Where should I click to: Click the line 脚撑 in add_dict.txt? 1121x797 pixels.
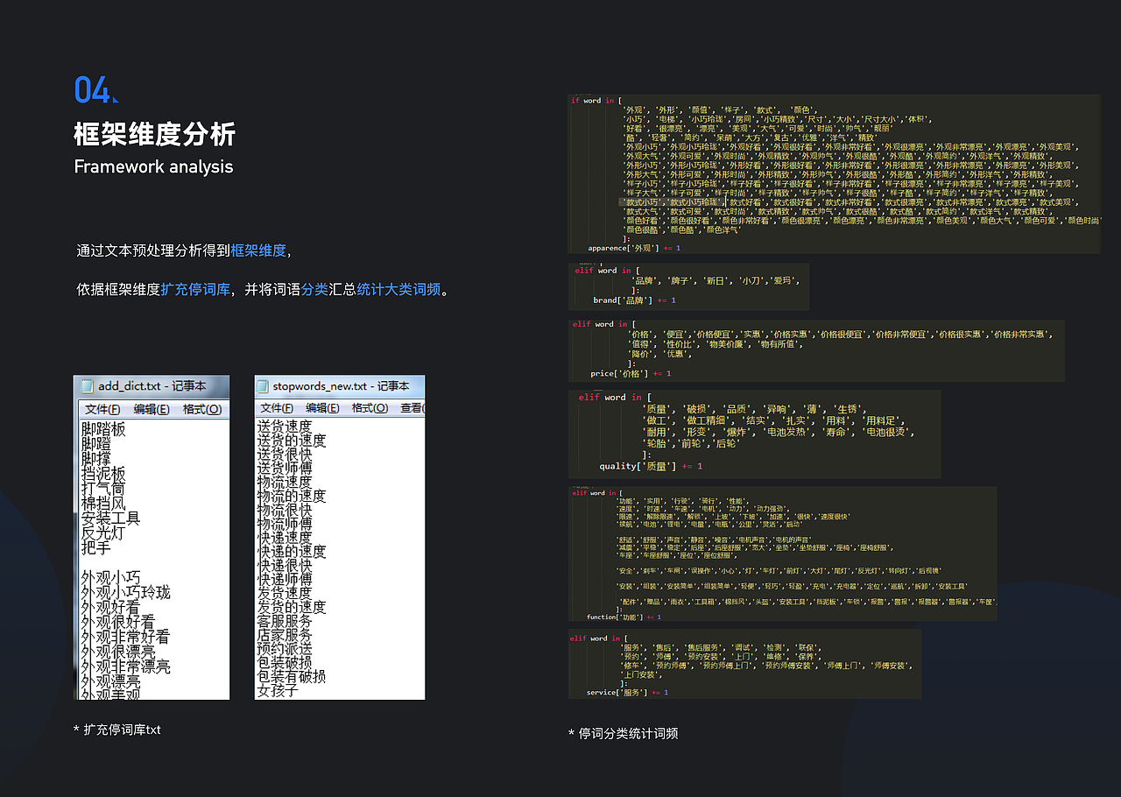(96, 459)
